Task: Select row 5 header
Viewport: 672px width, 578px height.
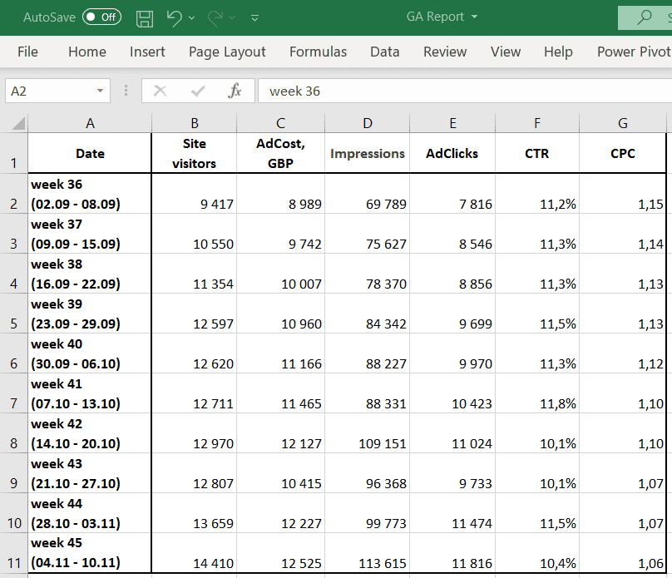Action: click(13, 314)
